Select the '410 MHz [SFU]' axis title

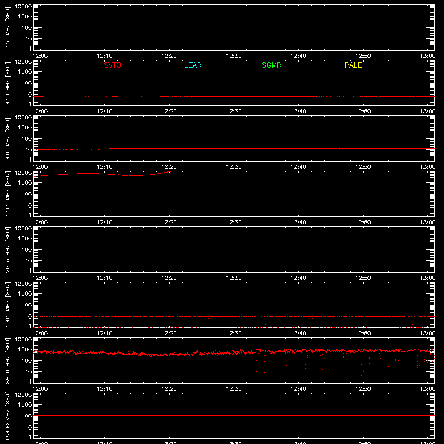click(x=7, y=83)
